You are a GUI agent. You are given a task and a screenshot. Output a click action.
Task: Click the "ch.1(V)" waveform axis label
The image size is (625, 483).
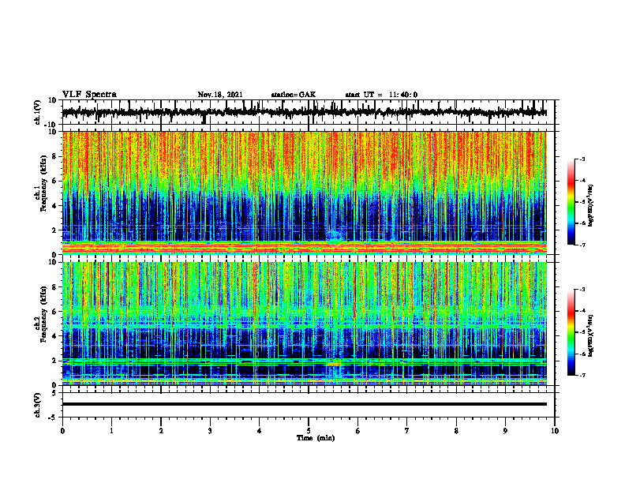(x=37, y=112)
